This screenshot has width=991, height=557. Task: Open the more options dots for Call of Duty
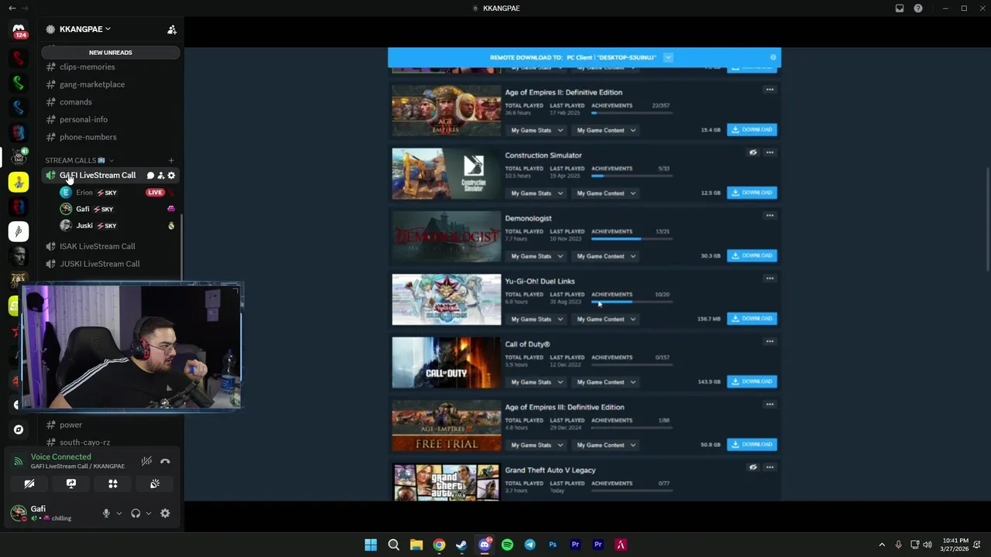coord(770,341)
